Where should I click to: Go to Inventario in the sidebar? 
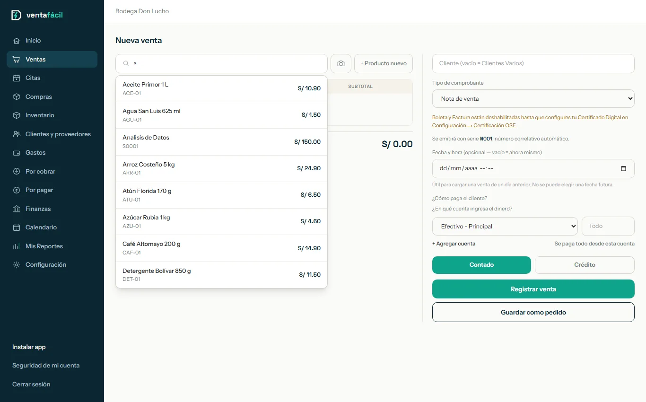click(52, 115)
